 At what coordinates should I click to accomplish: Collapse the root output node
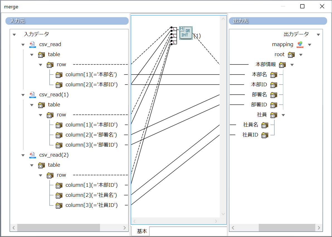pos(301,55)
